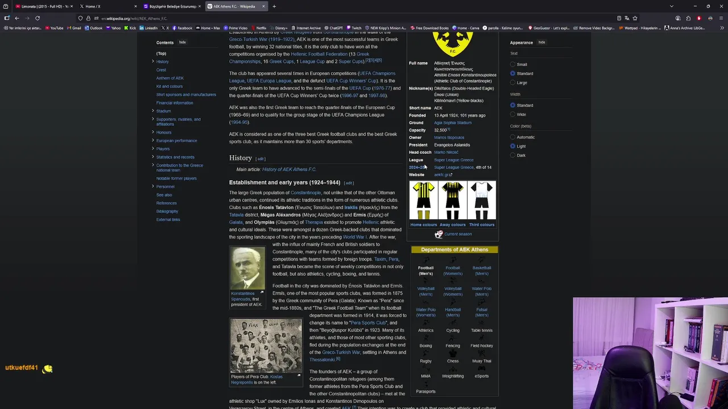
Task: Show more bookmarks with the chevron
Action: pos(722,28)
